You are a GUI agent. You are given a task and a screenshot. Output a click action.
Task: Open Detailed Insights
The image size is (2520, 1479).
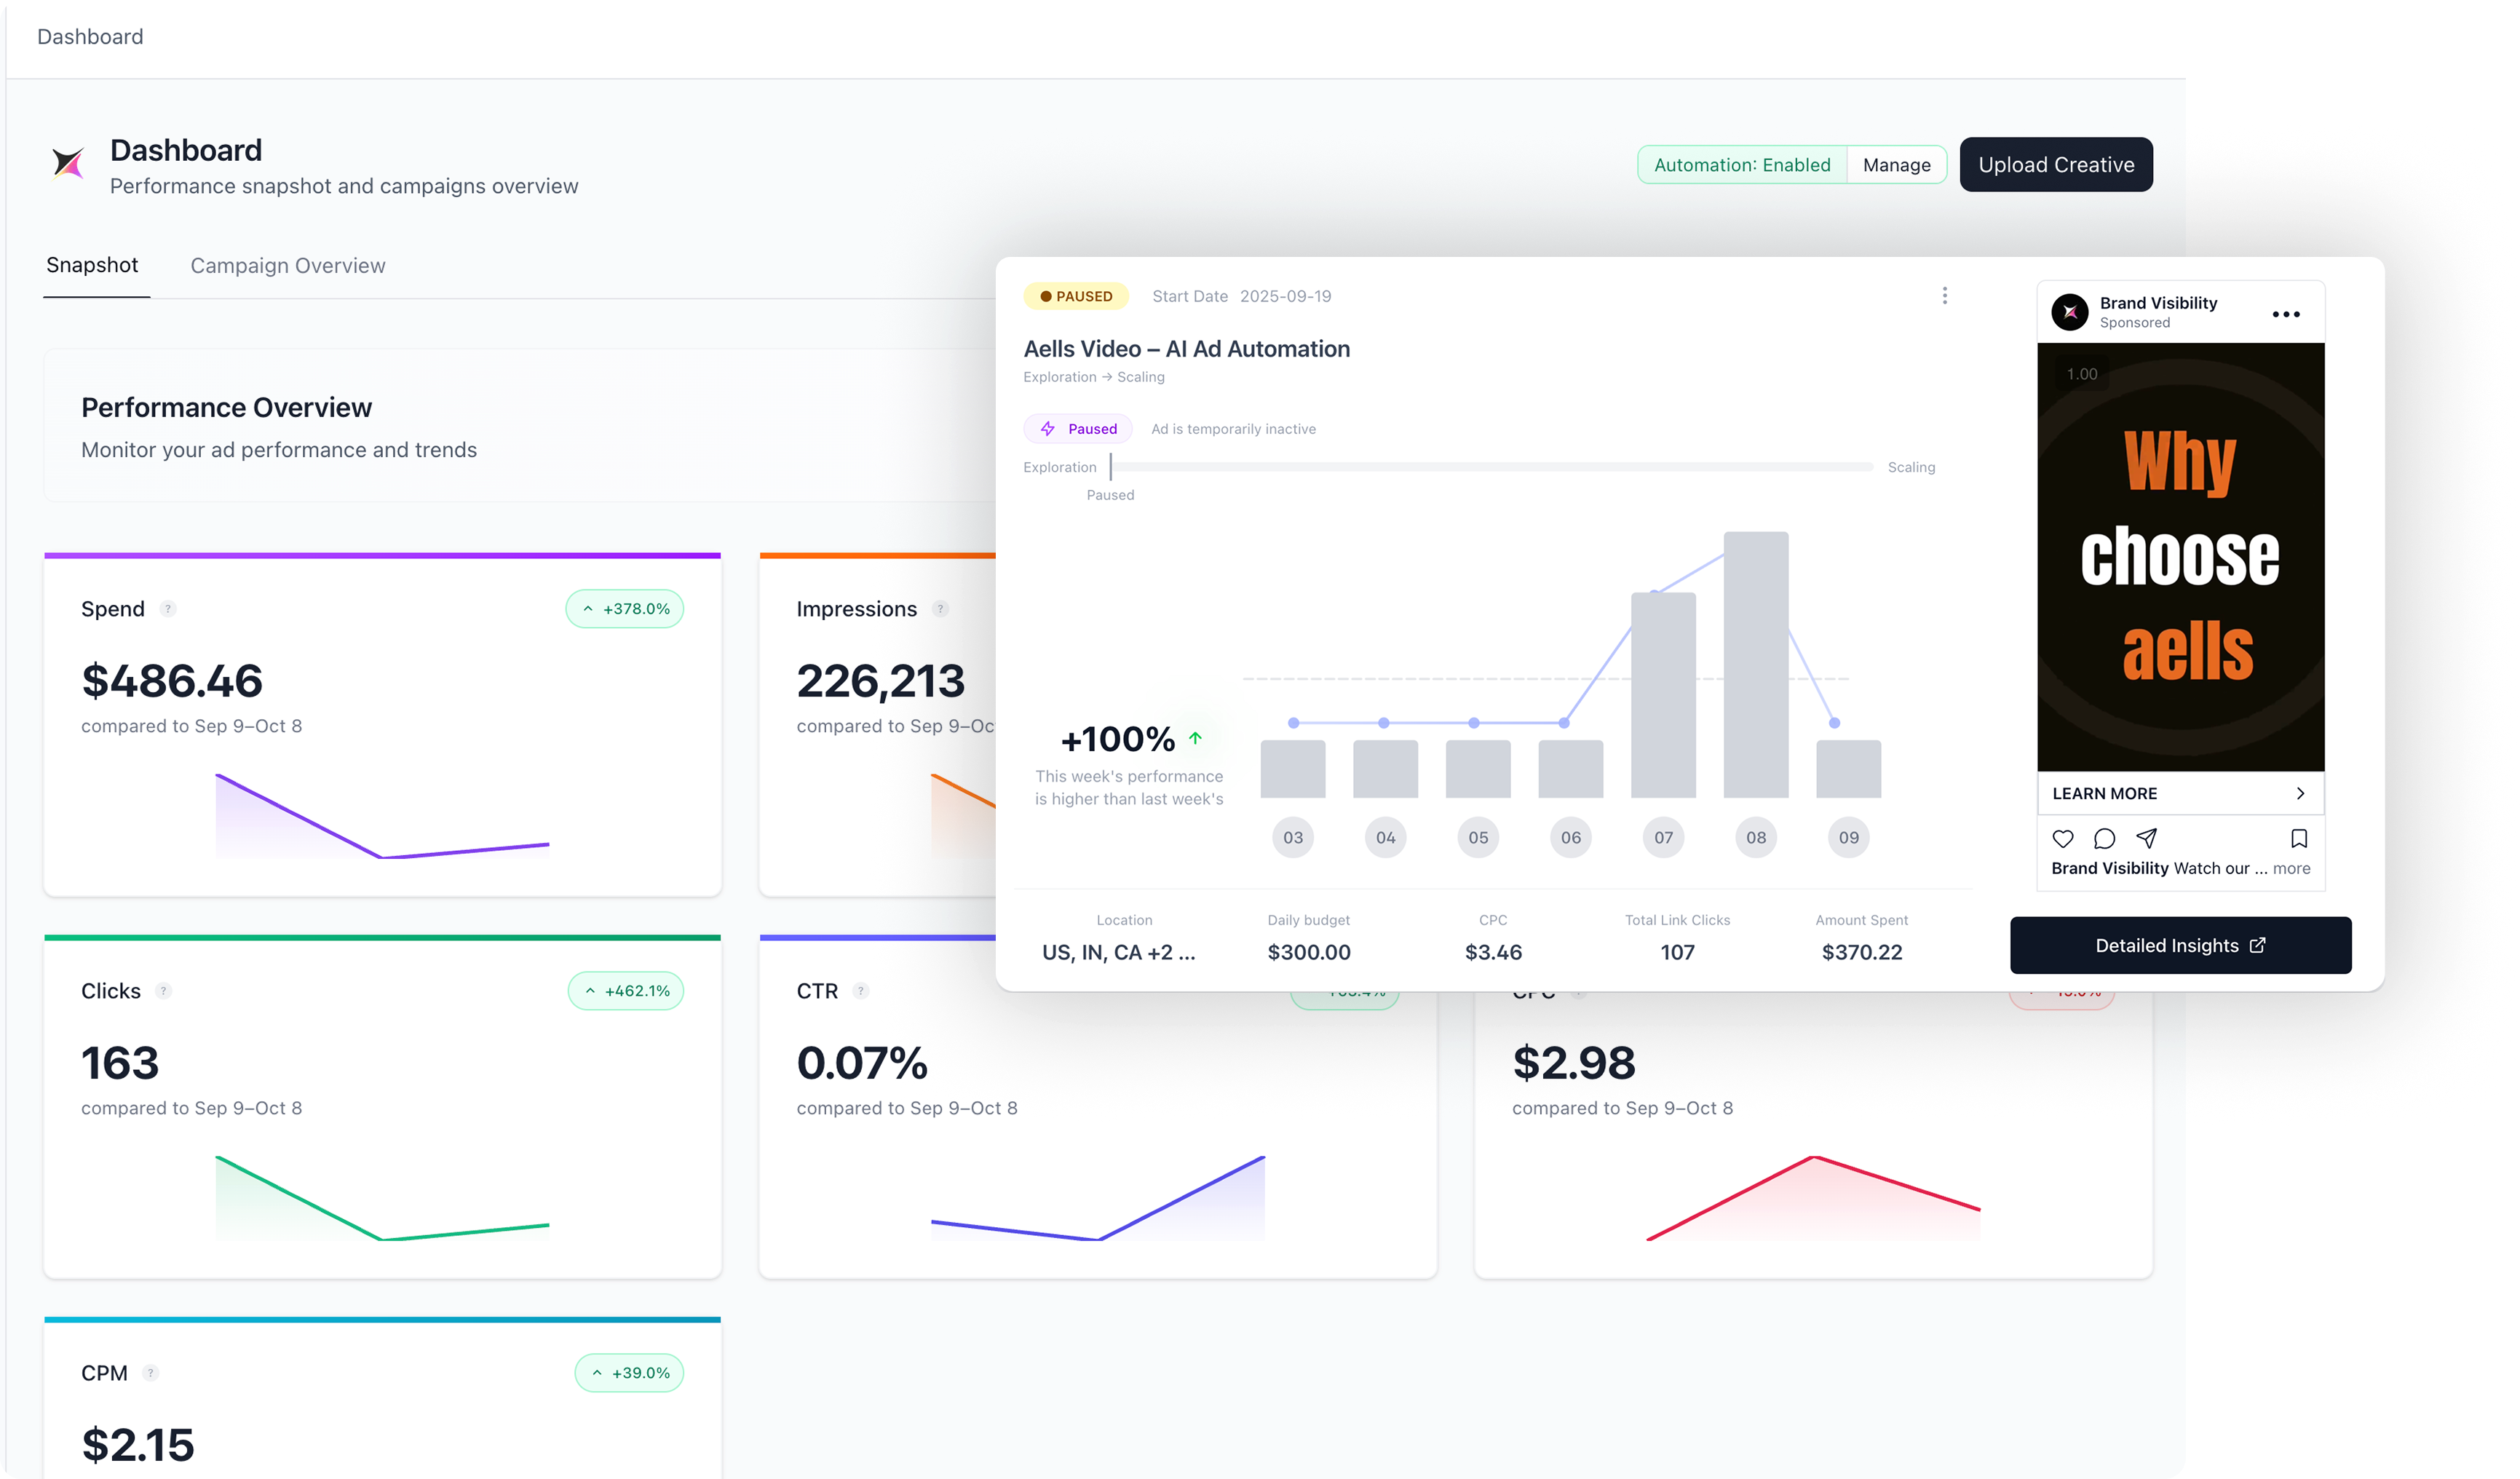(x=2179, y=945)
